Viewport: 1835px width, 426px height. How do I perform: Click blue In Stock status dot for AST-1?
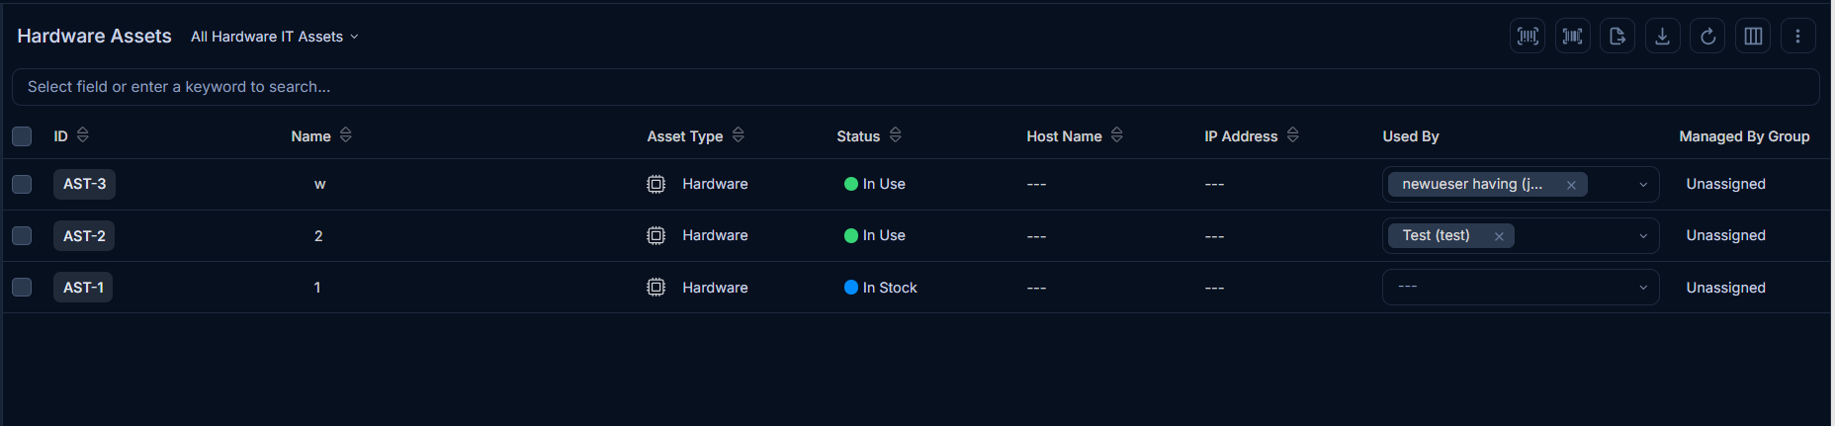[x=850, y=288]
